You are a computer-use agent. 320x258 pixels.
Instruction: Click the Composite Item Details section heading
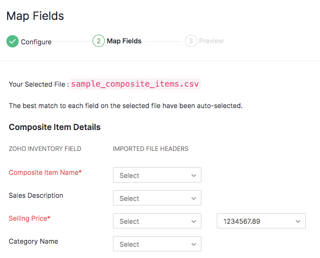point(55,127)
